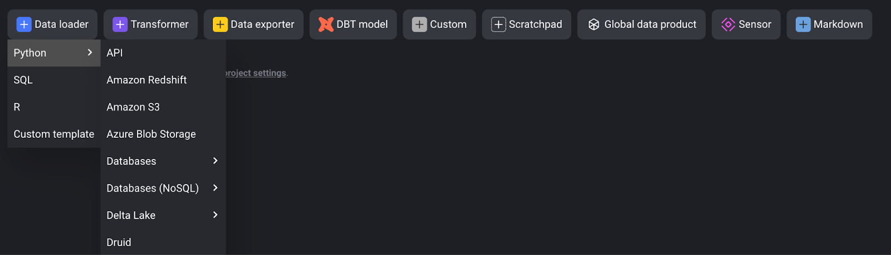Click the pink Sensor diamond icon
This screenshot has width=891, height=255.
[728, 24]
